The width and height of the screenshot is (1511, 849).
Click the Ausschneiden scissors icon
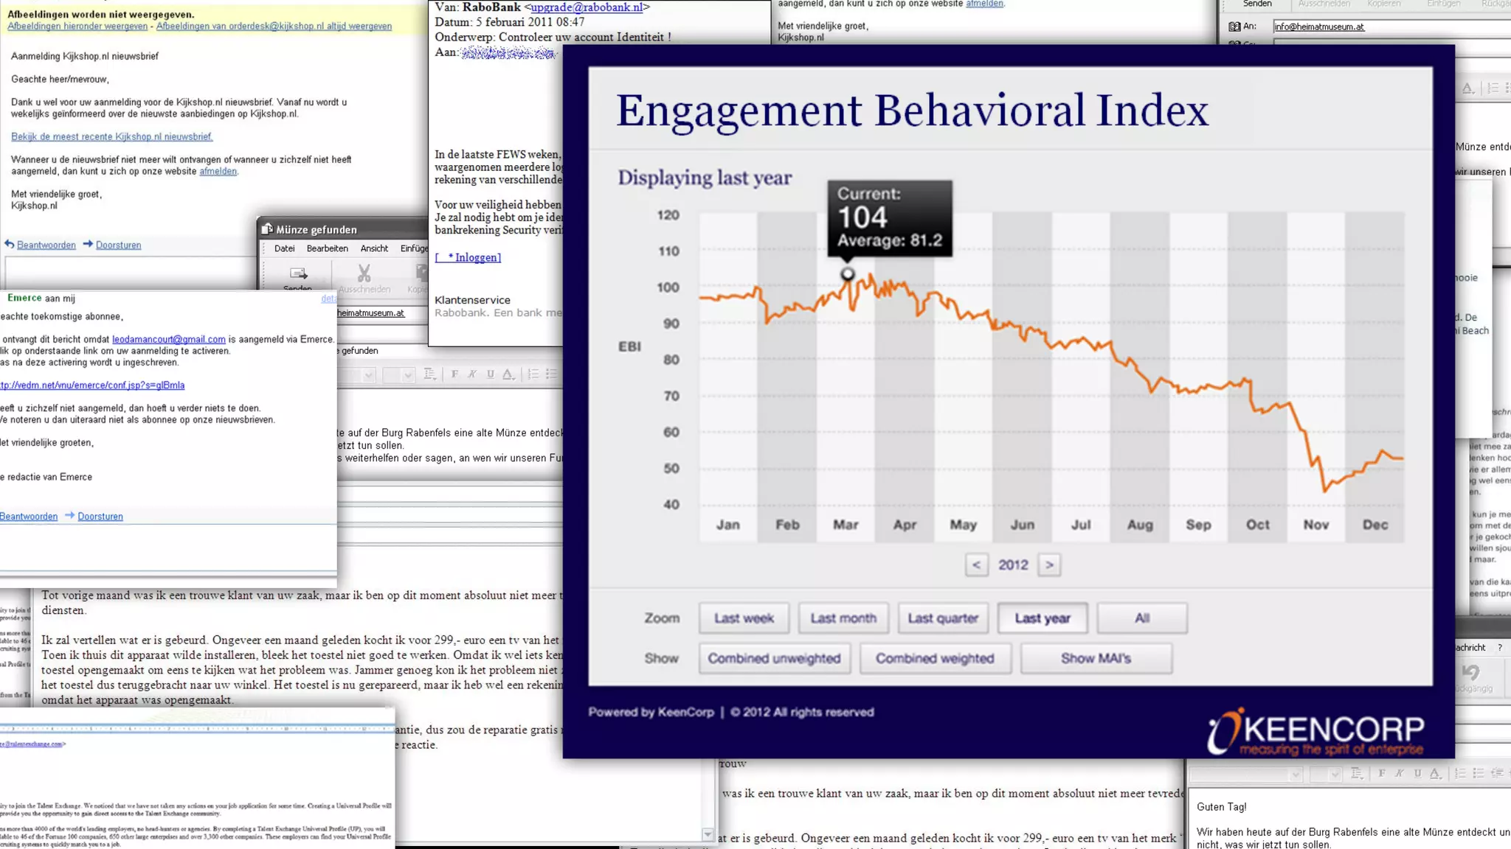(x=364, y=273)
